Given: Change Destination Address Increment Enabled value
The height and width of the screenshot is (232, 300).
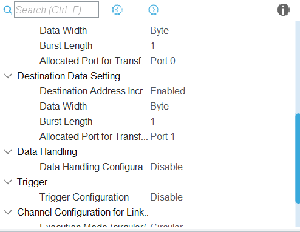Looking at the screenshot, I should click(x=168, y=91).
